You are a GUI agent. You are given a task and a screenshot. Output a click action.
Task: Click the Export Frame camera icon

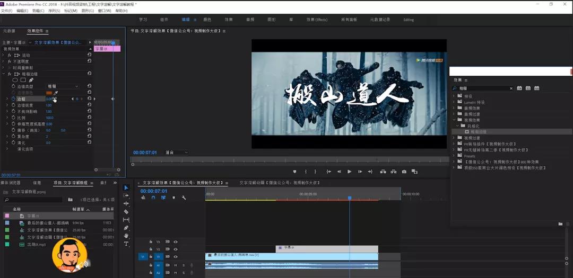coord(404,172)
